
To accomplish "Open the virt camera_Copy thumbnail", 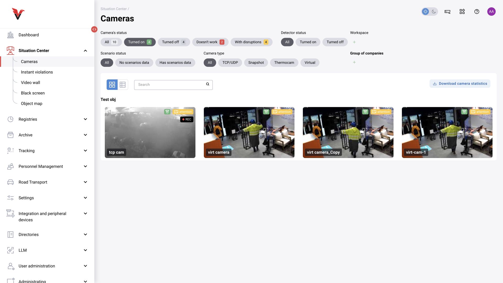I will (348, 132).
